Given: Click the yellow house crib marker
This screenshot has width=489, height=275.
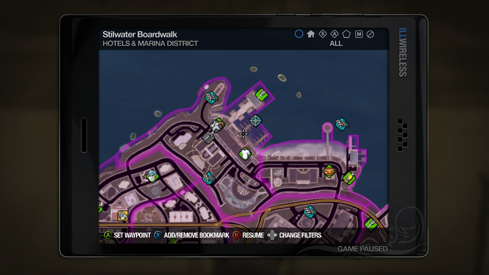Looking at the screenshot, I should coord(123,216).
